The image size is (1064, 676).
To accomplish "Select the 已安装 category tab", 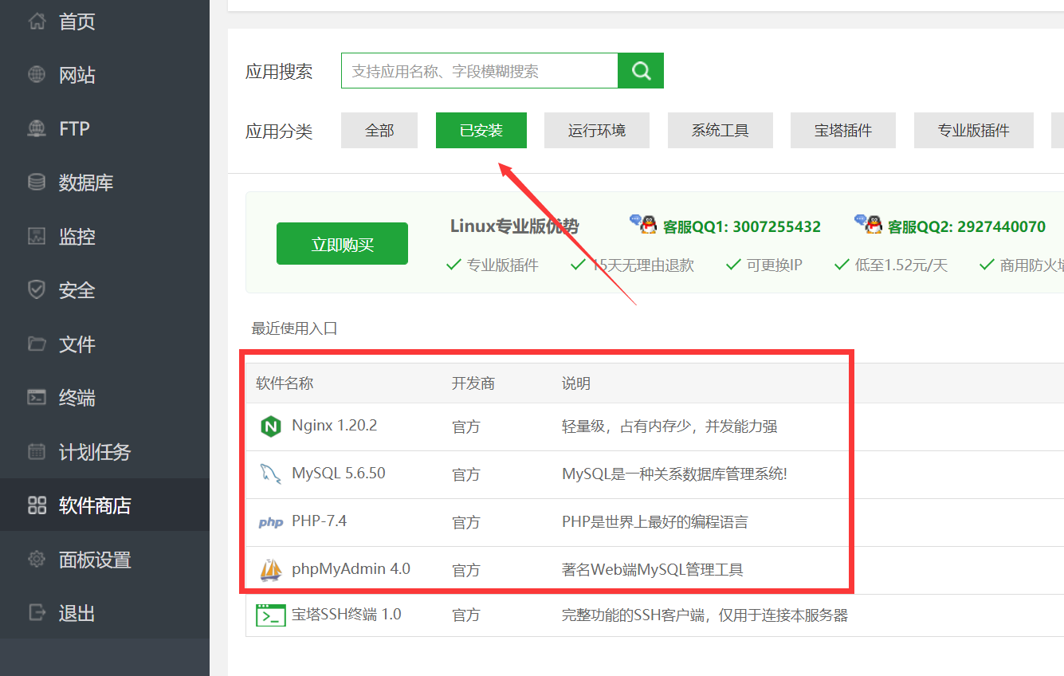I will click(481, 130).
